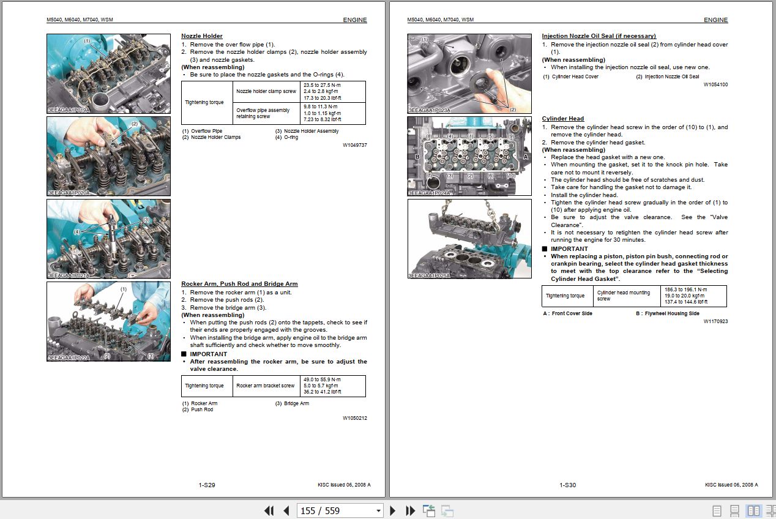Open the page number dropdown arrow
776x519 pixels.
pos(378,511)
